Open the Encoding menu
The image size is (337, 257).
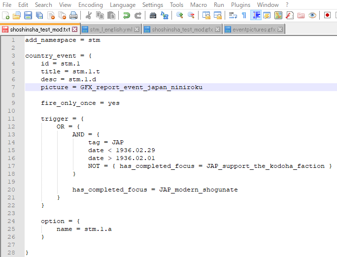(x=91, y=5)
